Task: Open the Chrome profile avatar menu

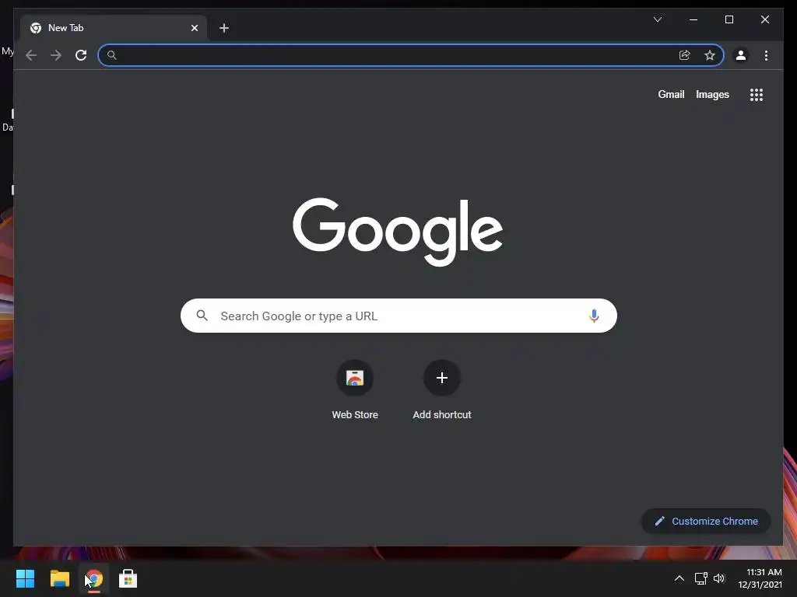Action: 741,55
